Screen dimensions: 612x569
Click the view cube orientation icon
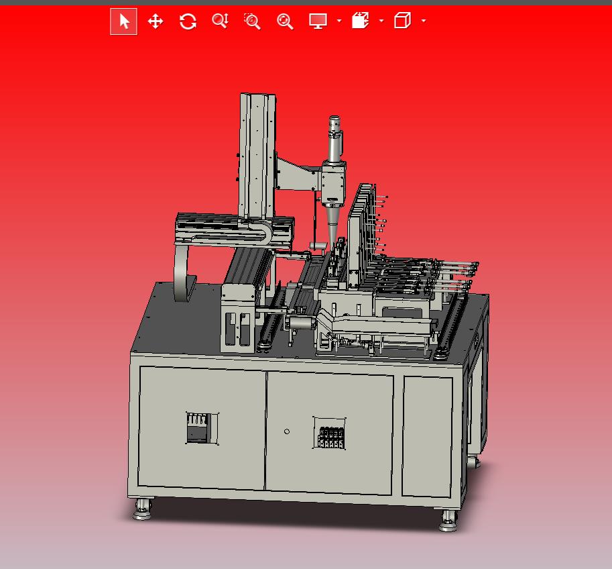pyautogui.click(x=402, y=21)
